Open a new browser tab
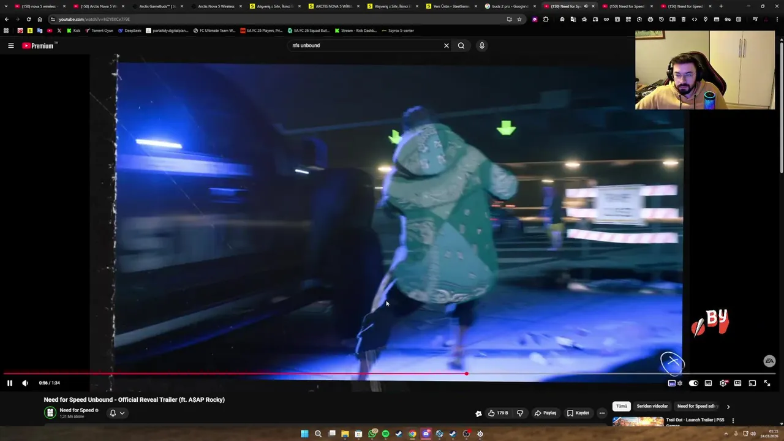The width and height of the screenshot is (784, 441). pos(721,6)
